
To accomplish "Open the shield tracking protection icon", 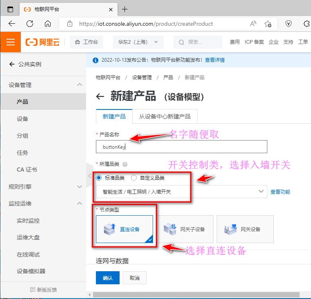I will (289, 24).
